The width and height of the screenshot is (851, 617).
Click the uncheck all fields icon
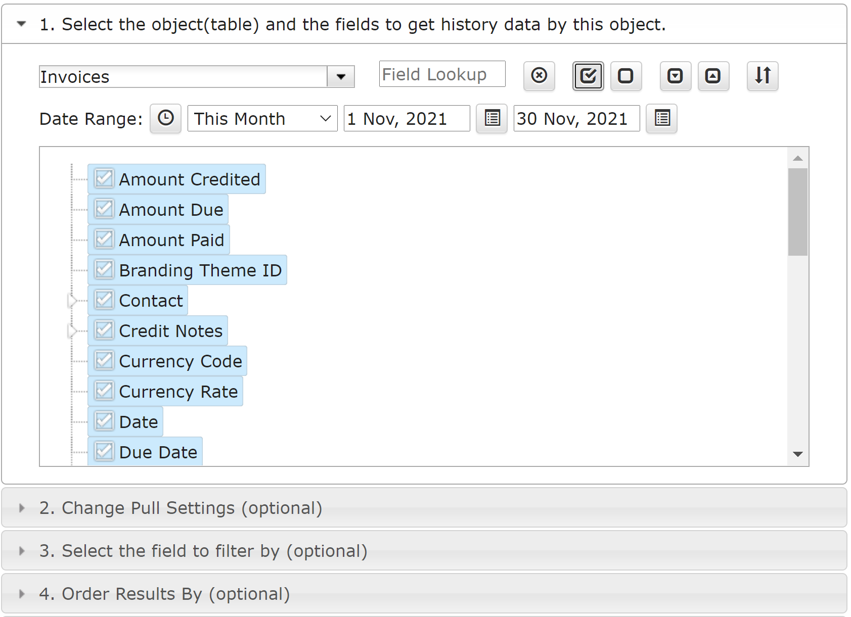point(625,76)
